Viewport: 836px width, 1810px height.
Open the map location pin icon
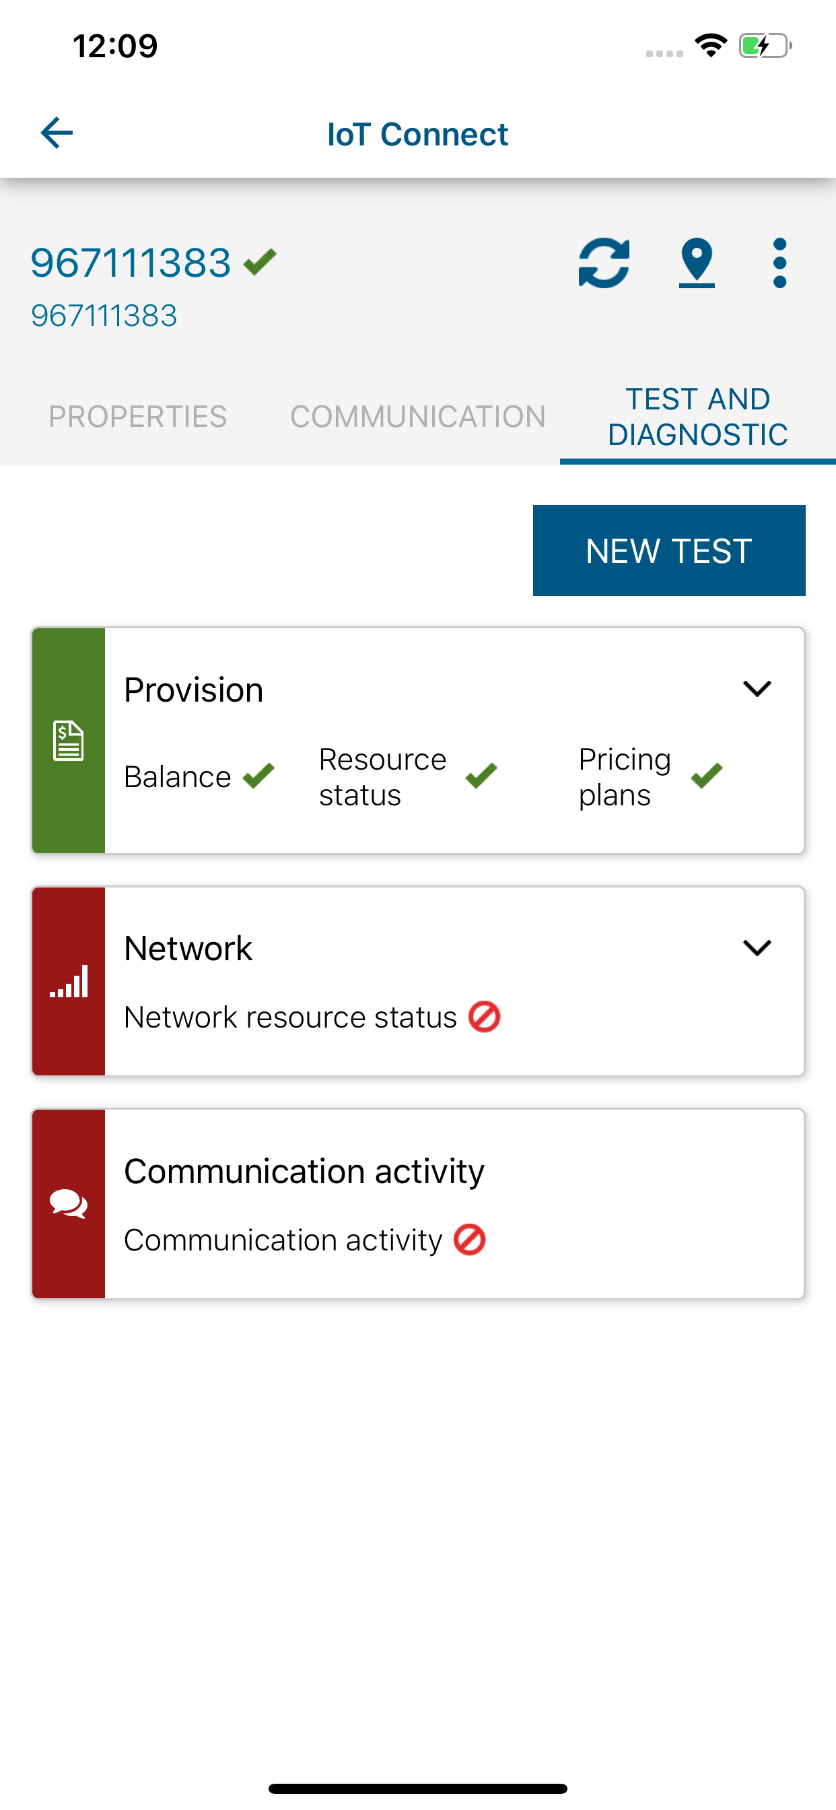tap(696, 263)
